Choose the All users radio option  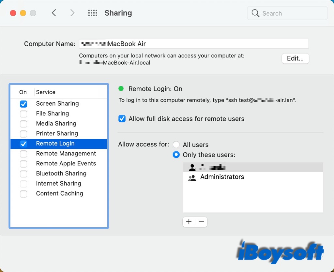click(176, 144)
